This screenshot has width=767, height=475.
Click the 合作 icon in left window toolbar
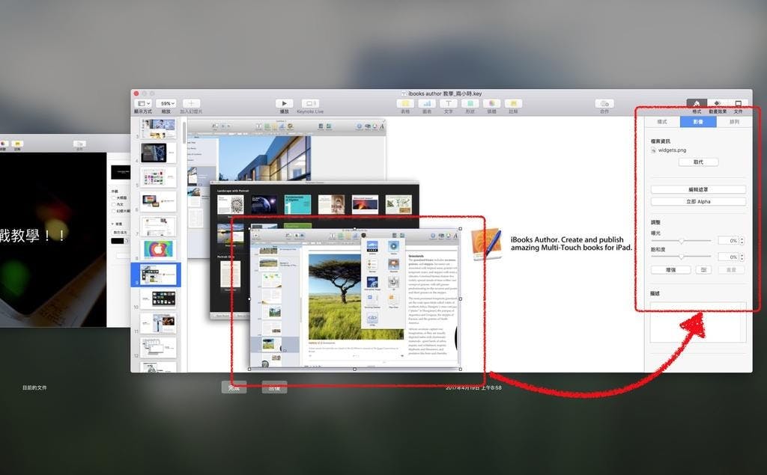pyautogui.click(x=79, y=143)
